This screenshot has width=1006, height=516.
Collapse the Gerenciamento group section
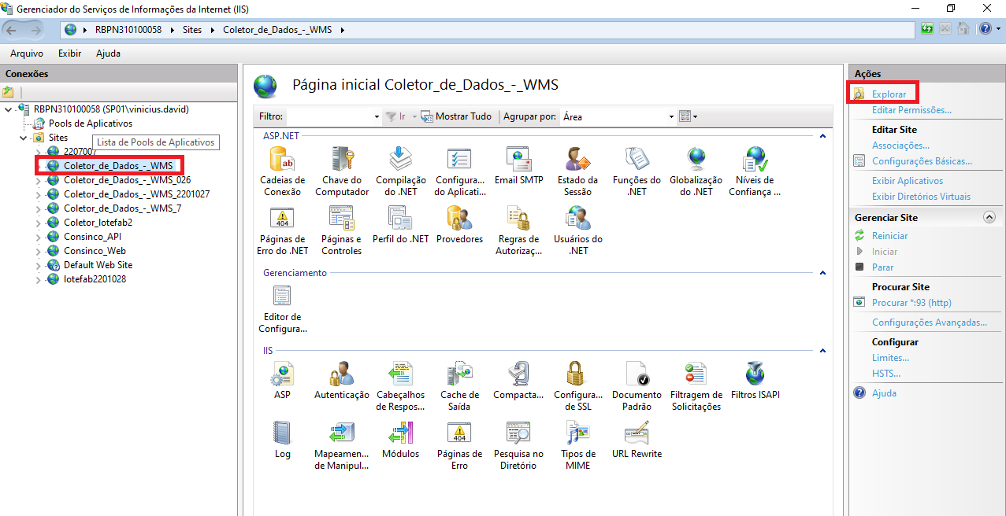(822, 273)
